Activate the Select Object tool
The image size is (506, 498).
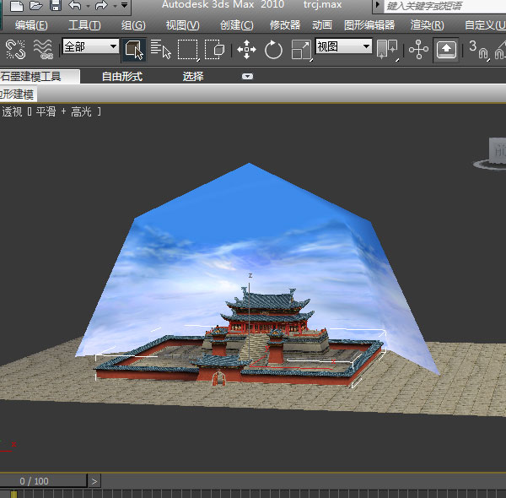[x=134, y=50]
